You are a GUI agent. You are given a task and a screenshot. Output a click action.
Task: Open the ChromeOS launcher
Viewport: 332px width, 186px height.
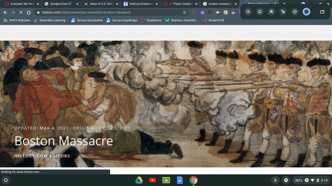coord(6,180)
